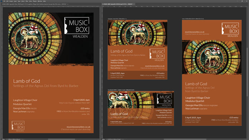Select the 'Facebook / Insta POST 1080x1080' artboard label
The width and height of the screenshot is (249, 140).
117,19
